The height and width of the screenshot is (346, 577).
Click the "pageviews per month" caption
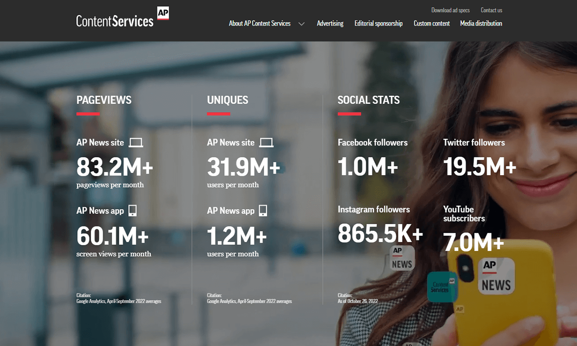[110, 185]
